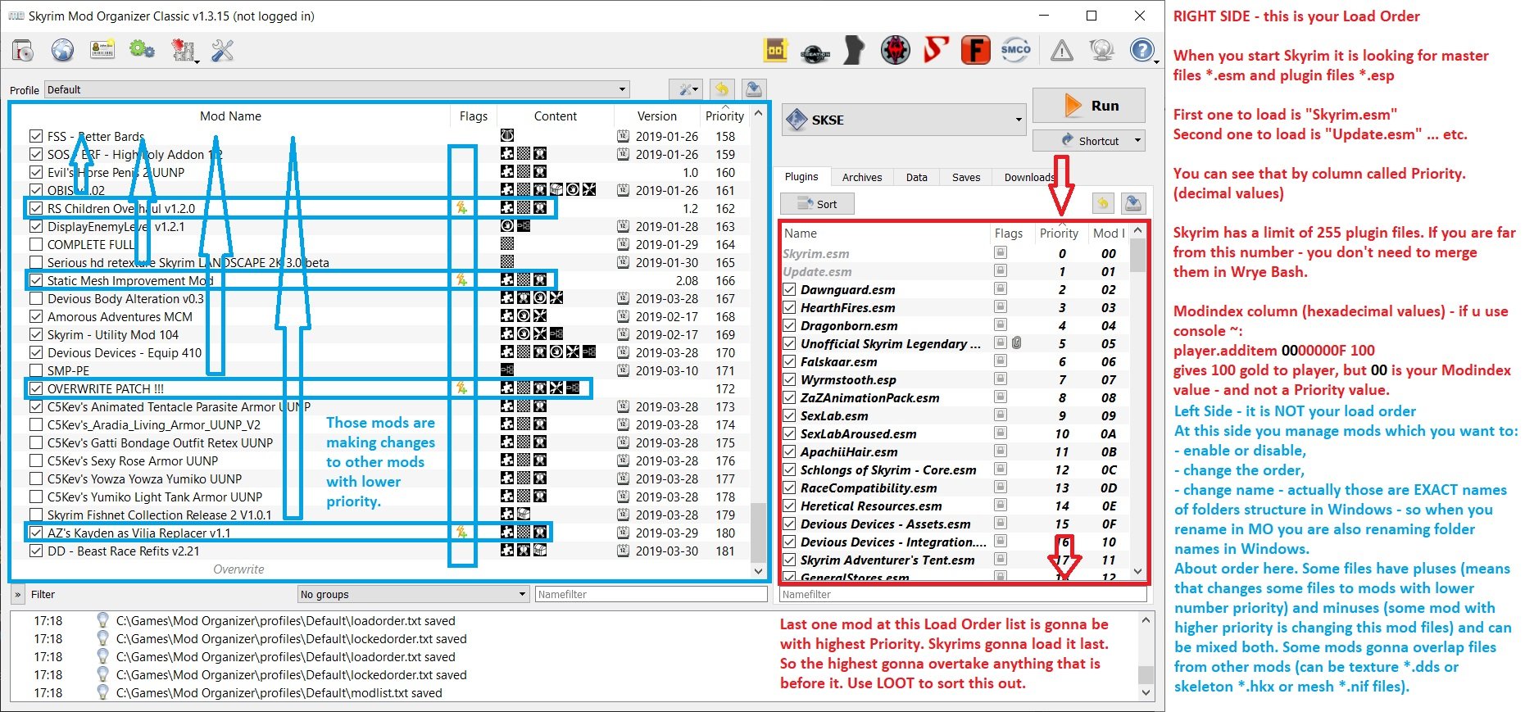This screenshot has width=1525, height=712.
Task: Switch to the Archives tab
Action: tap(862, 177)
